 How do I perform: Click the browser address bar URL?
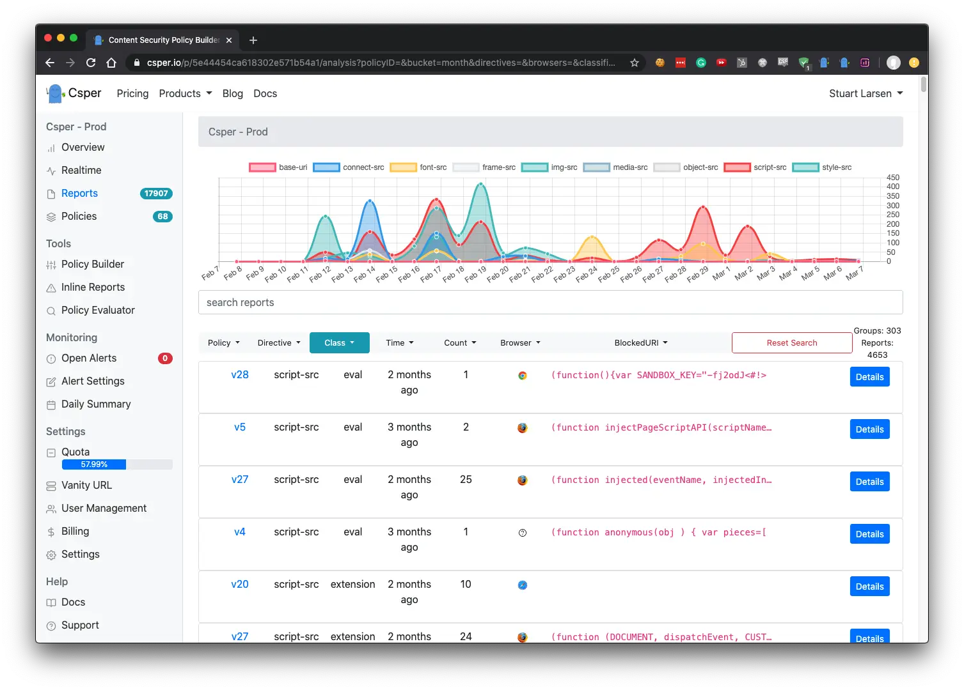pyautogui.click(x=381, y=63)
